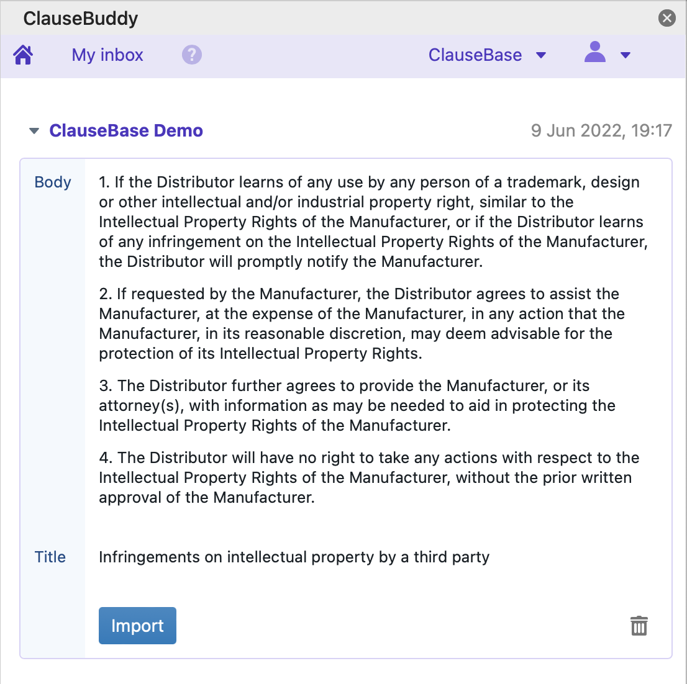Delete the clause with the trash icon
This screenshot has width=687, height=684.
pos(639,626)
